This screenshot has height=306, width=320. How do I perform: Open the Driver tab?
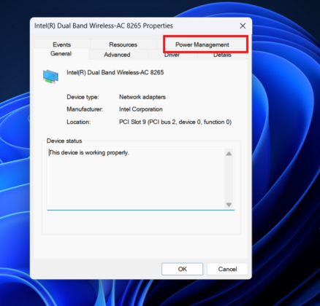pyautogui.click(x=172, y=55)
